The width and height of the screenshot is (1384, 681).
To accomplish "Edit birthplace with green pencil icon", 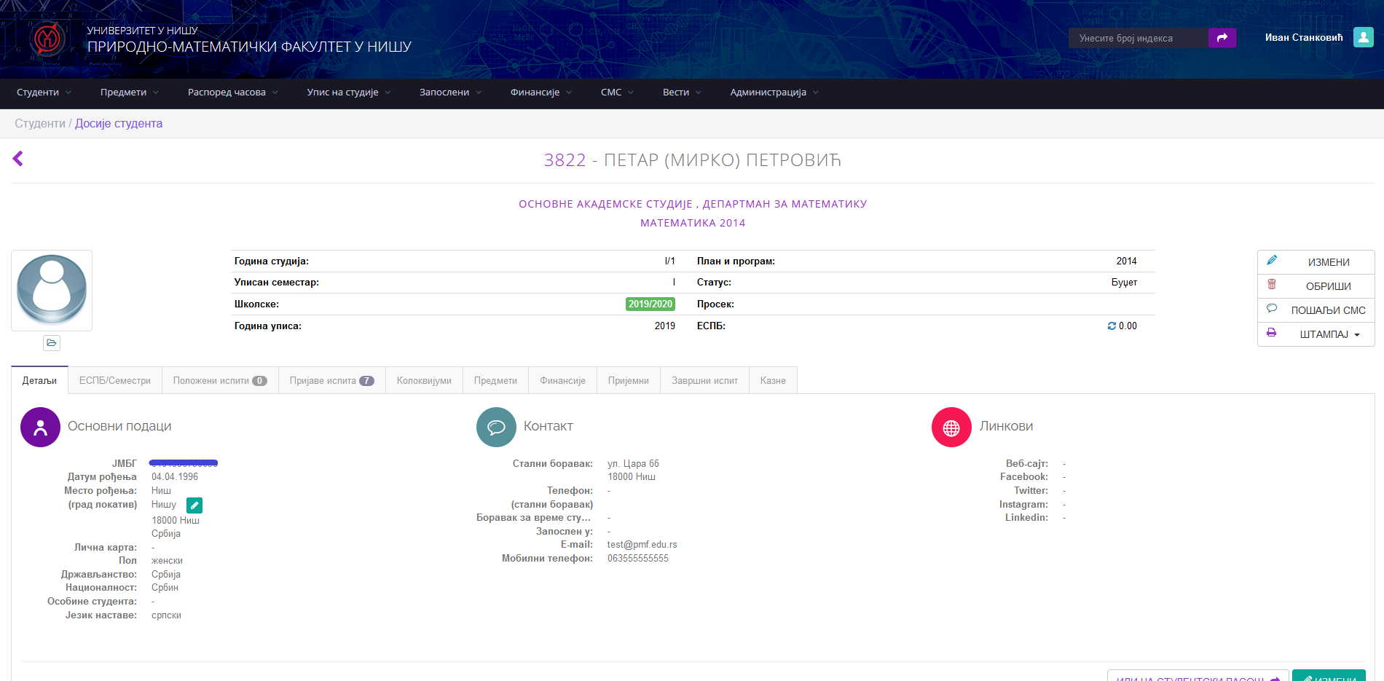I will tap(194, 505).
